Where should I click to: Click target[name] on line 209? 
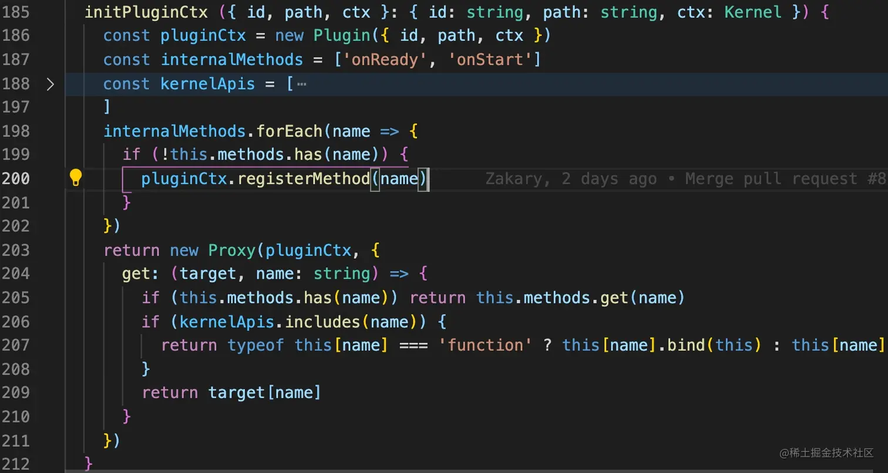265,393
